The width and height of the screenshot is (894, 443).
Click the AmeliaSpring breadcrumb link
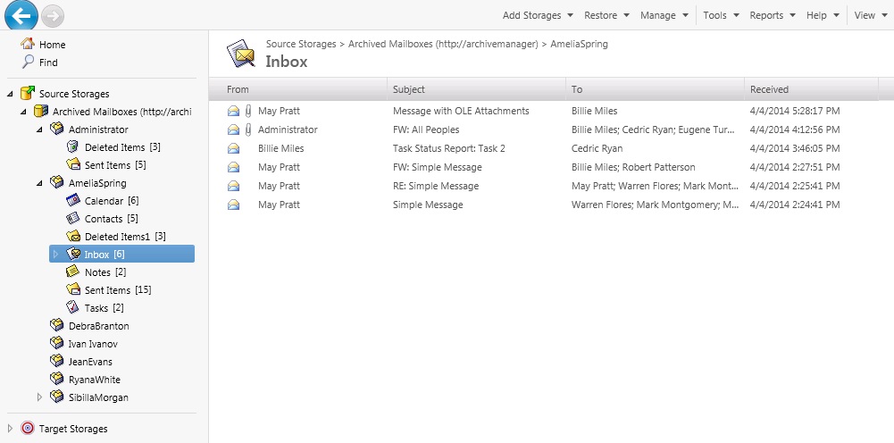(x=580, y=44)
